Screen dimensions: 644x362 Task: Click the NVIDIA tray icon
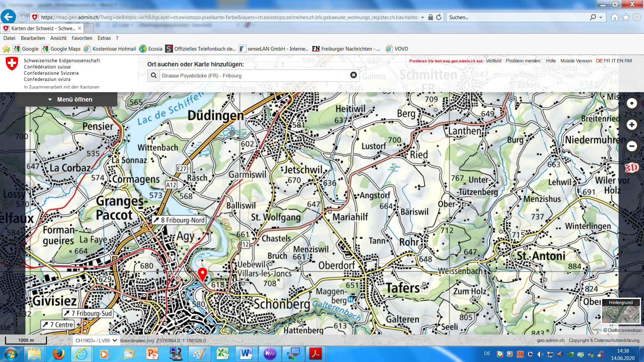tap(571, 354)
